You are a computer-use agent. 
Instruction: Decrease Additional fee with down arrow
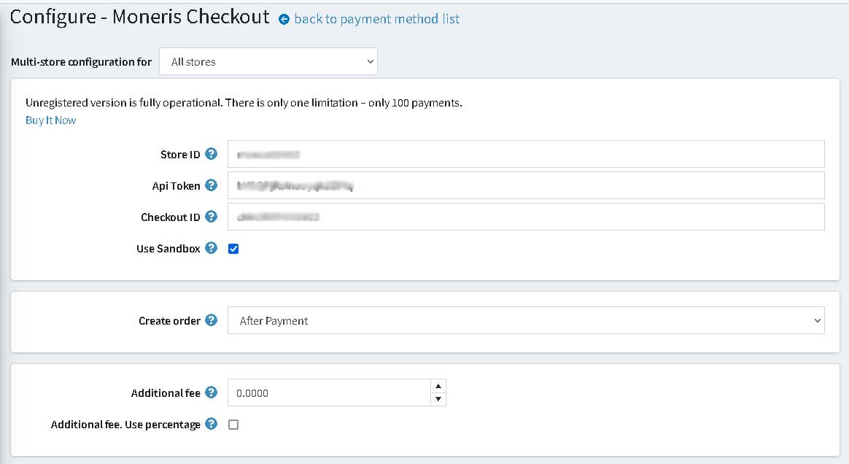pos(438,399)
